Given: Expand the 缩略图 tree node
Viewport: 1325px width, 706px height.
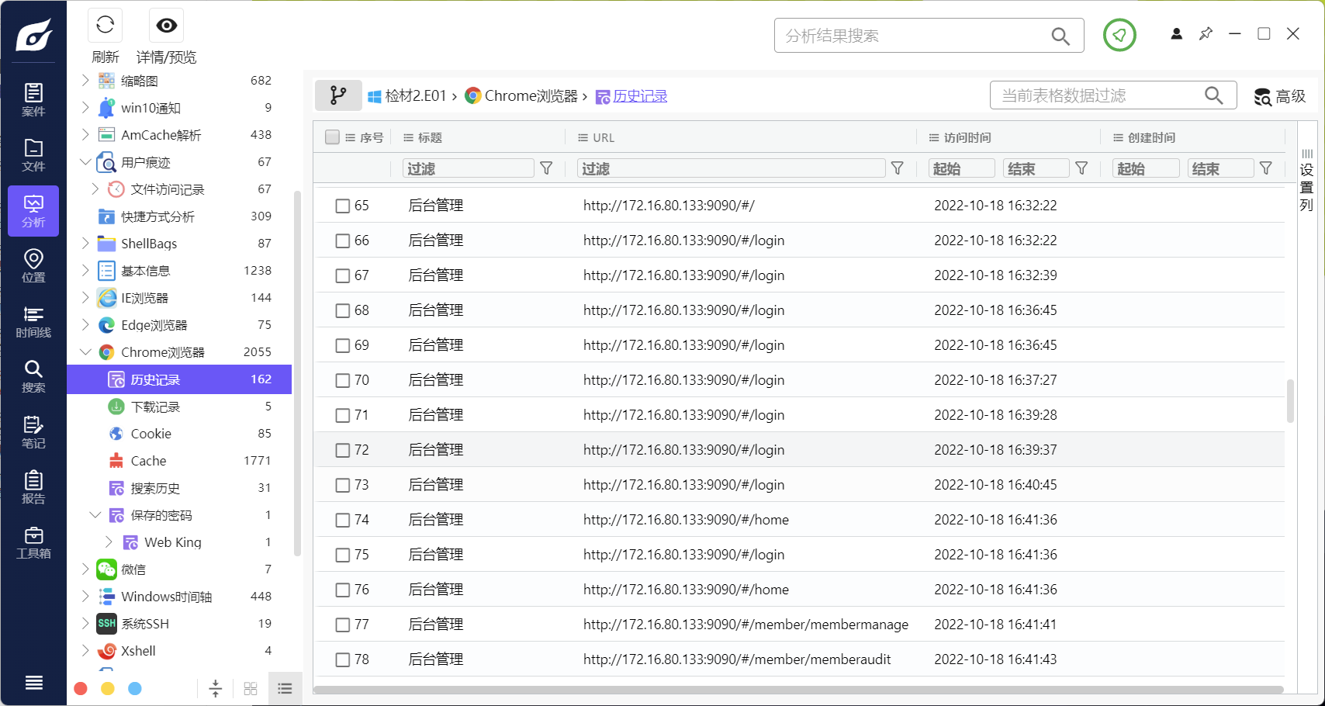Looking at the screenshot, I should click(85, 81).
